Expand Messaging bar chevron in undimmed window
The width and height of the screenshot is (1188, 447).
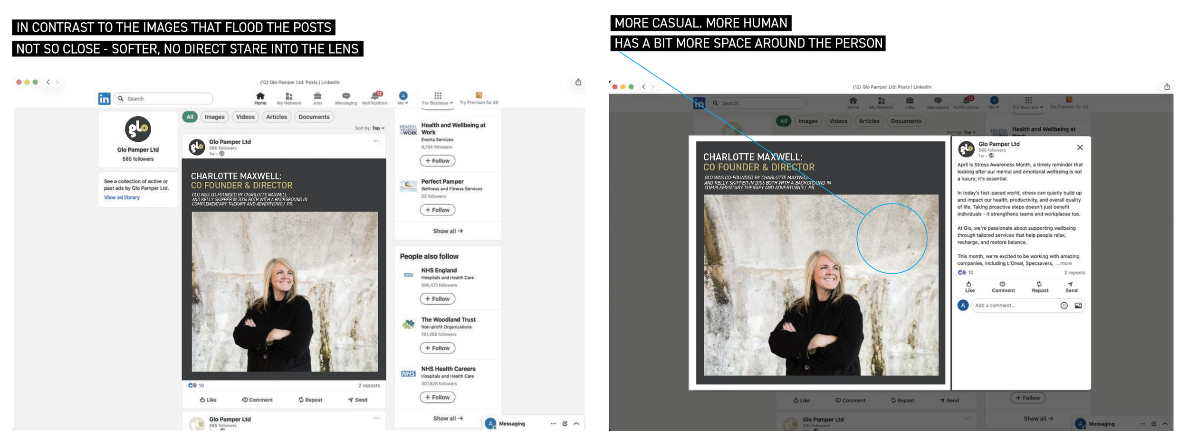click(576, 424)
